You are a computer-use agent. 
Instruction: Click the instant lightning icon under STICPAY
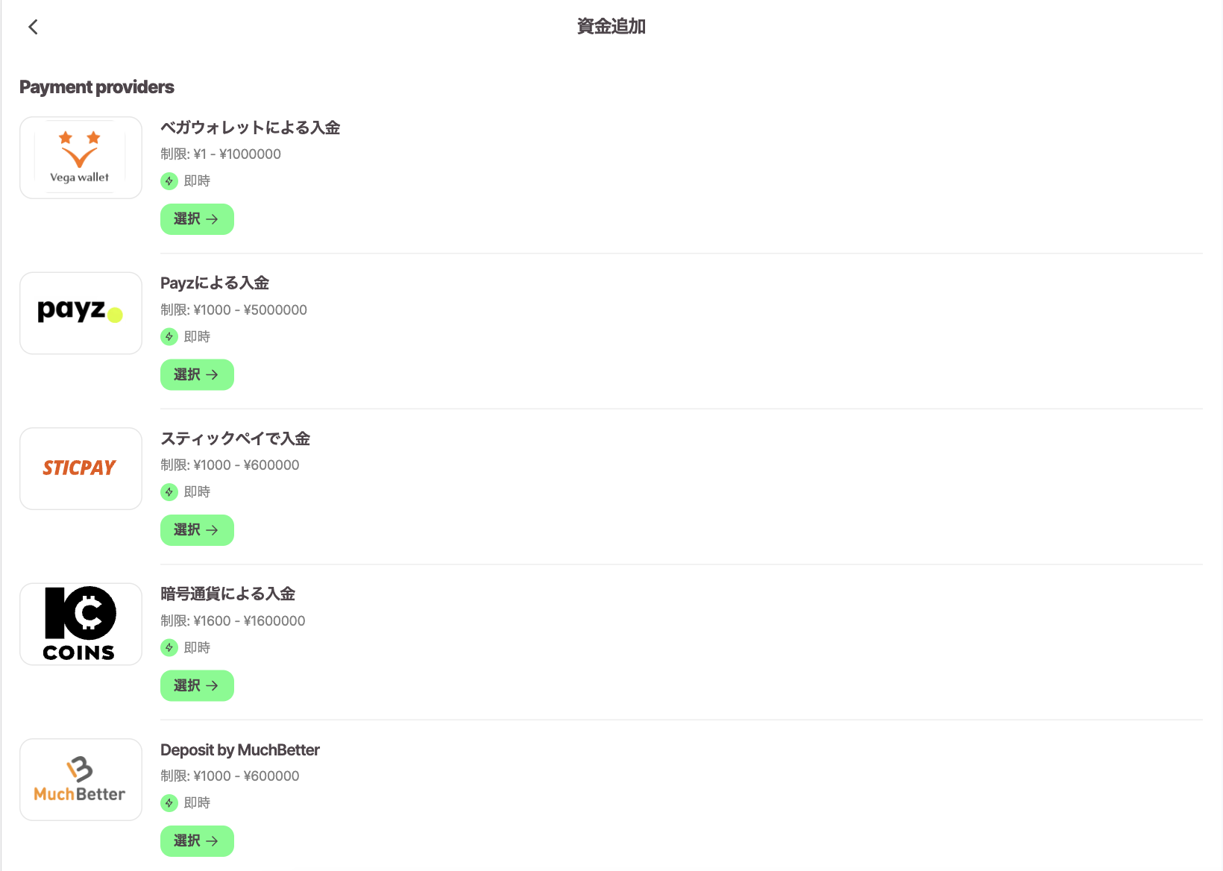[x=169, y=492]
